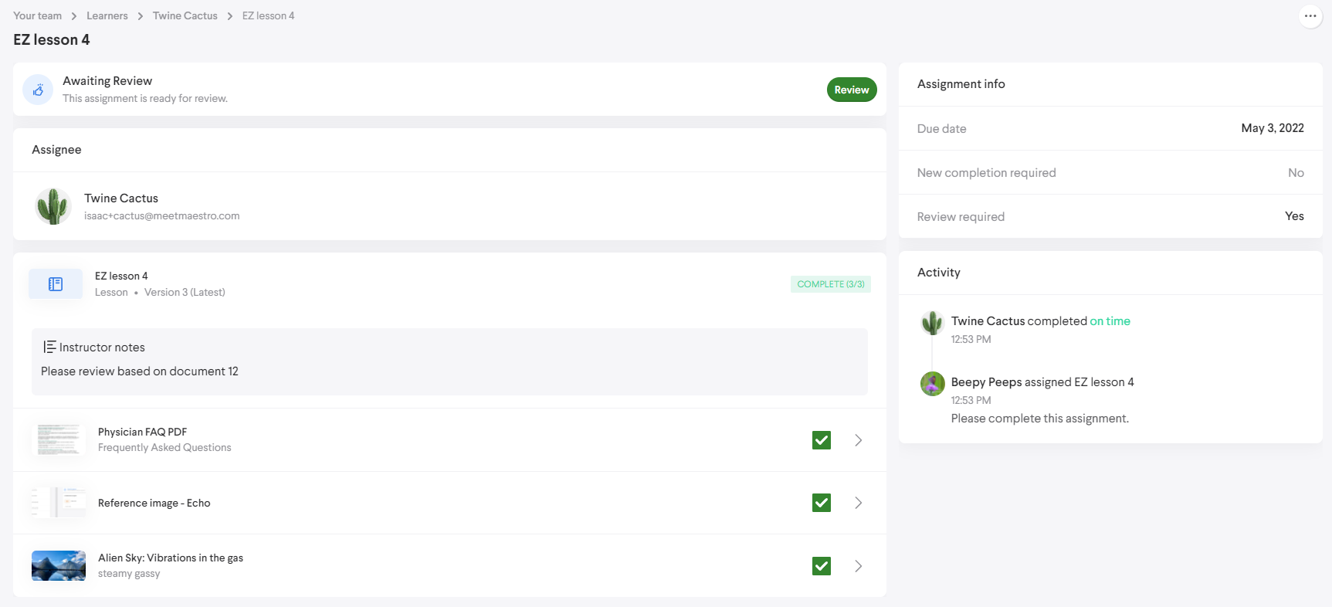Expand the Reference image - Echo chevron

(858, 503)
